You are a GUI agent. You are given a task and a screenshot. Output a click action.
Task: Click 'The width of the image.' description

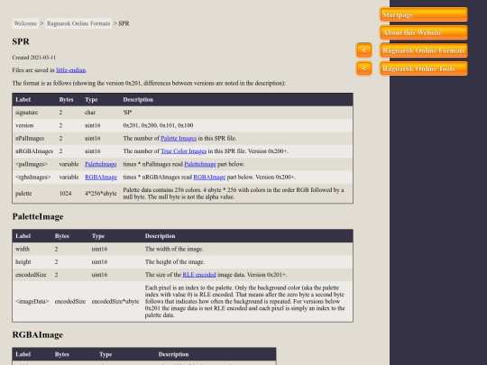(174, 249)
